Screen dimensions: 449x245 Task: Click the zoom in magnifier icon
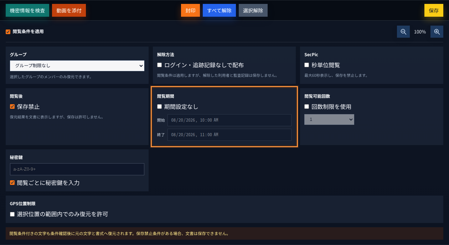437,32
